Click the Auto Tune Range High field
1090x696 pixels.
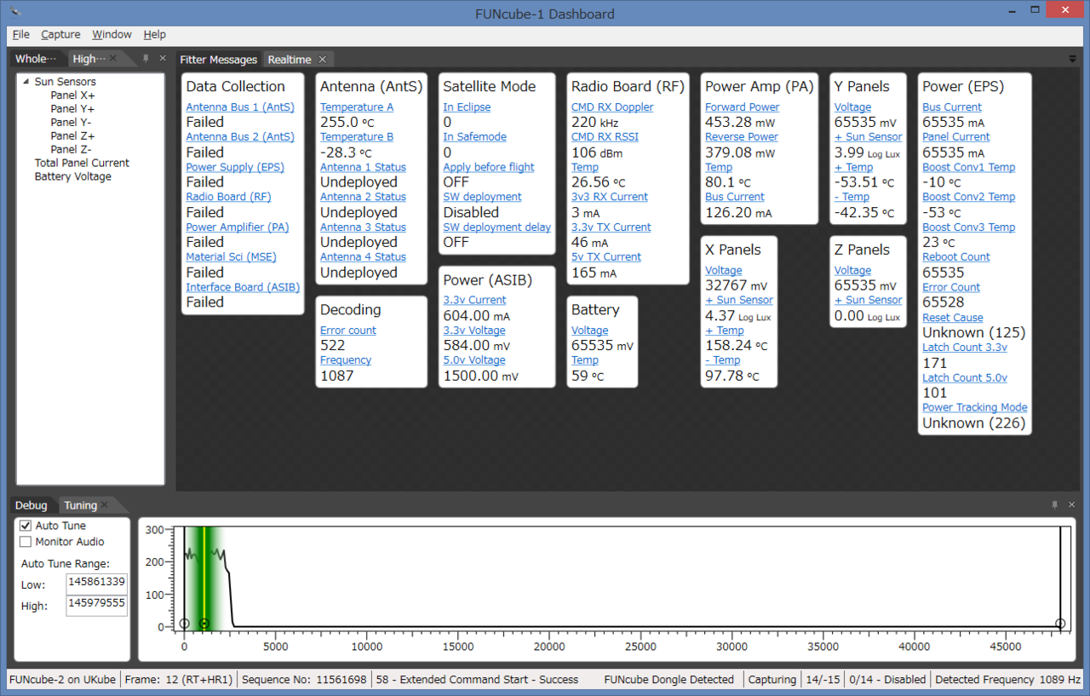pyautogui.click(x=96, y=606)
